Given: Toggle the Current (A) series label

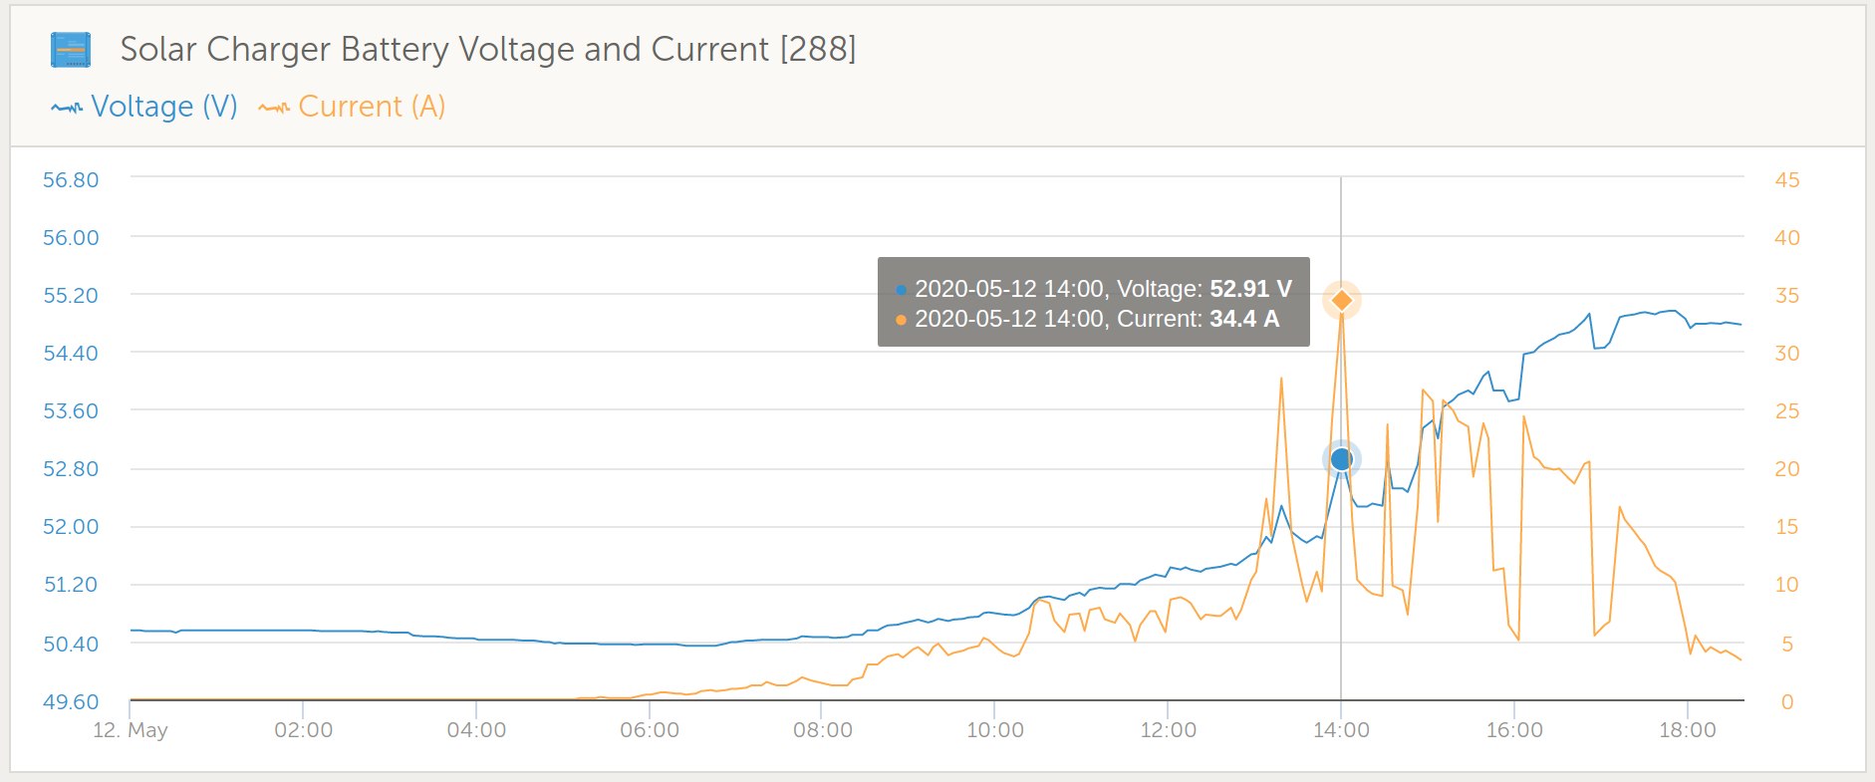Looking at the screenshot, I should coord(372,107).
